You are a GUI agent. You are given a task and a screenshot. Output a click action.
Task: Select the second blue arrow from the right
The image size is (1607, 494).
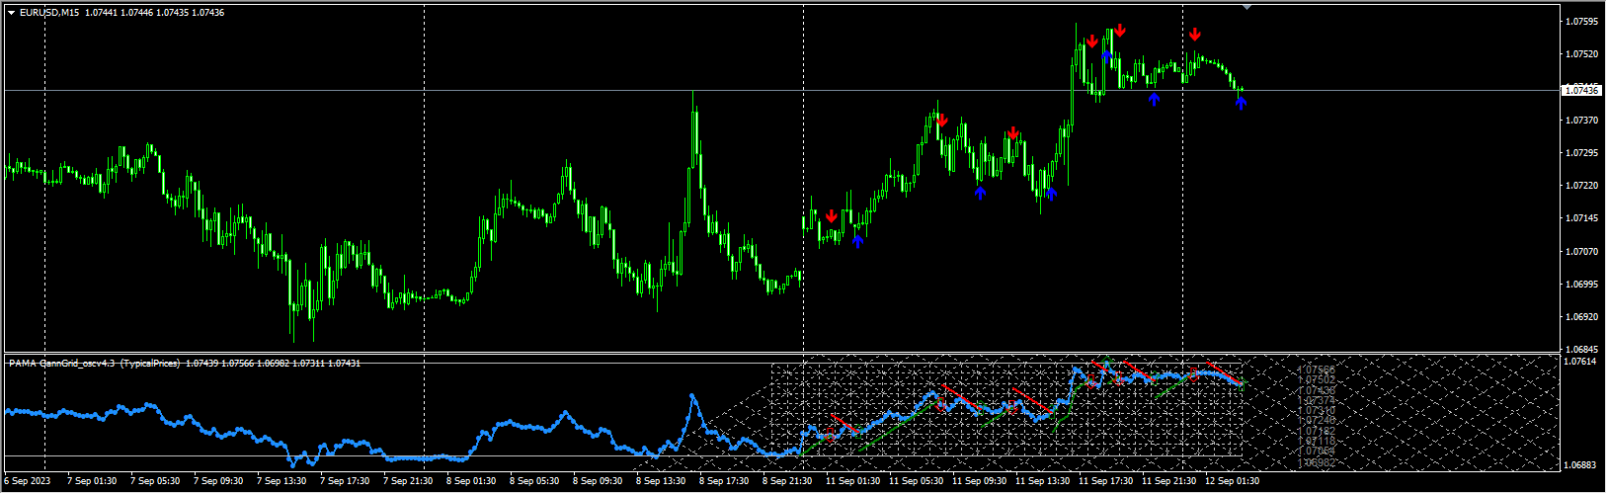(1154, 99)
